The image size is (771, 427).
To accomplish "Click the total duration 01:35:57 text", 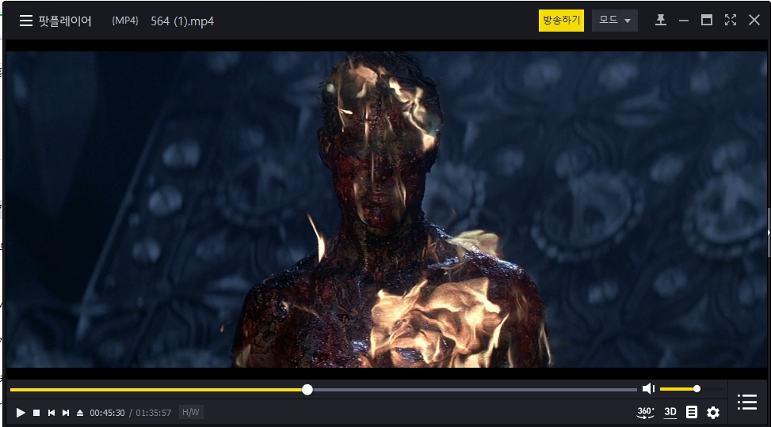I will (x=154, y=413).
